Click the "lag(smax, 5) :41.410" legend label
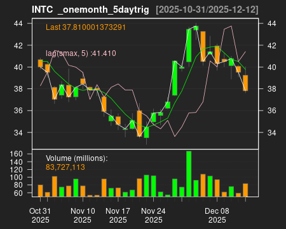 pos(81,53)
